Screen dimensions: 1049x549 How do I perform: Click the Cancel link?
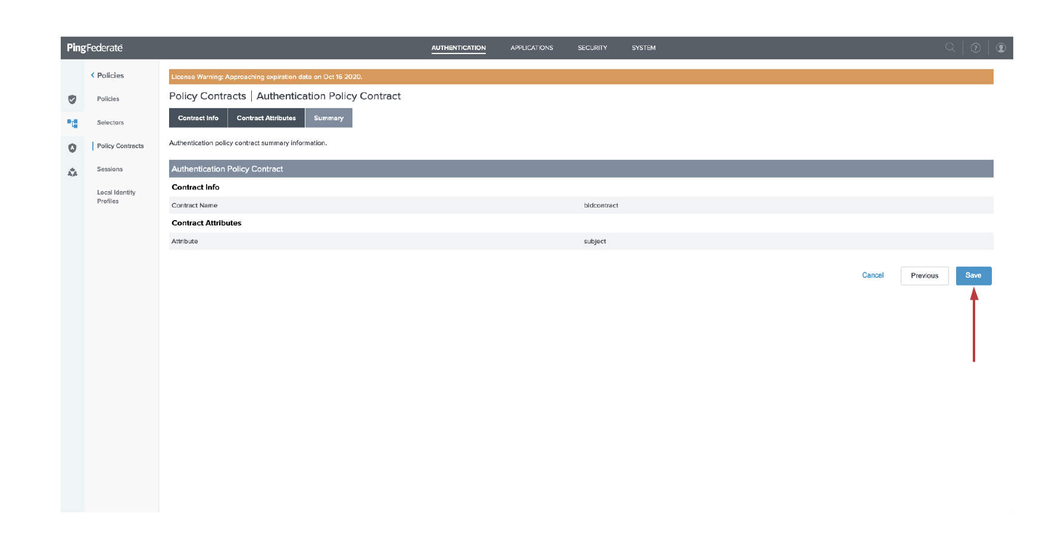(873, 275)
